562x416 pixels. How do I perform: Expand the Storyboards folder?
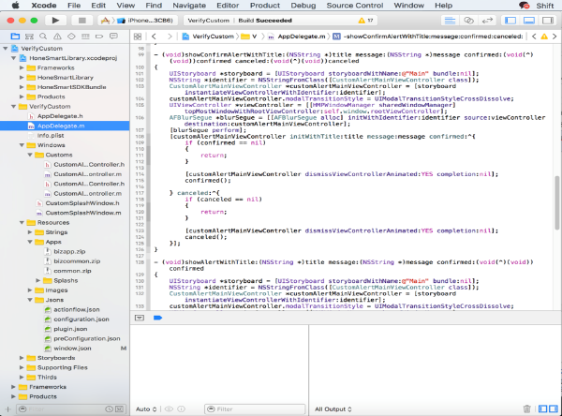pos(22,358)
